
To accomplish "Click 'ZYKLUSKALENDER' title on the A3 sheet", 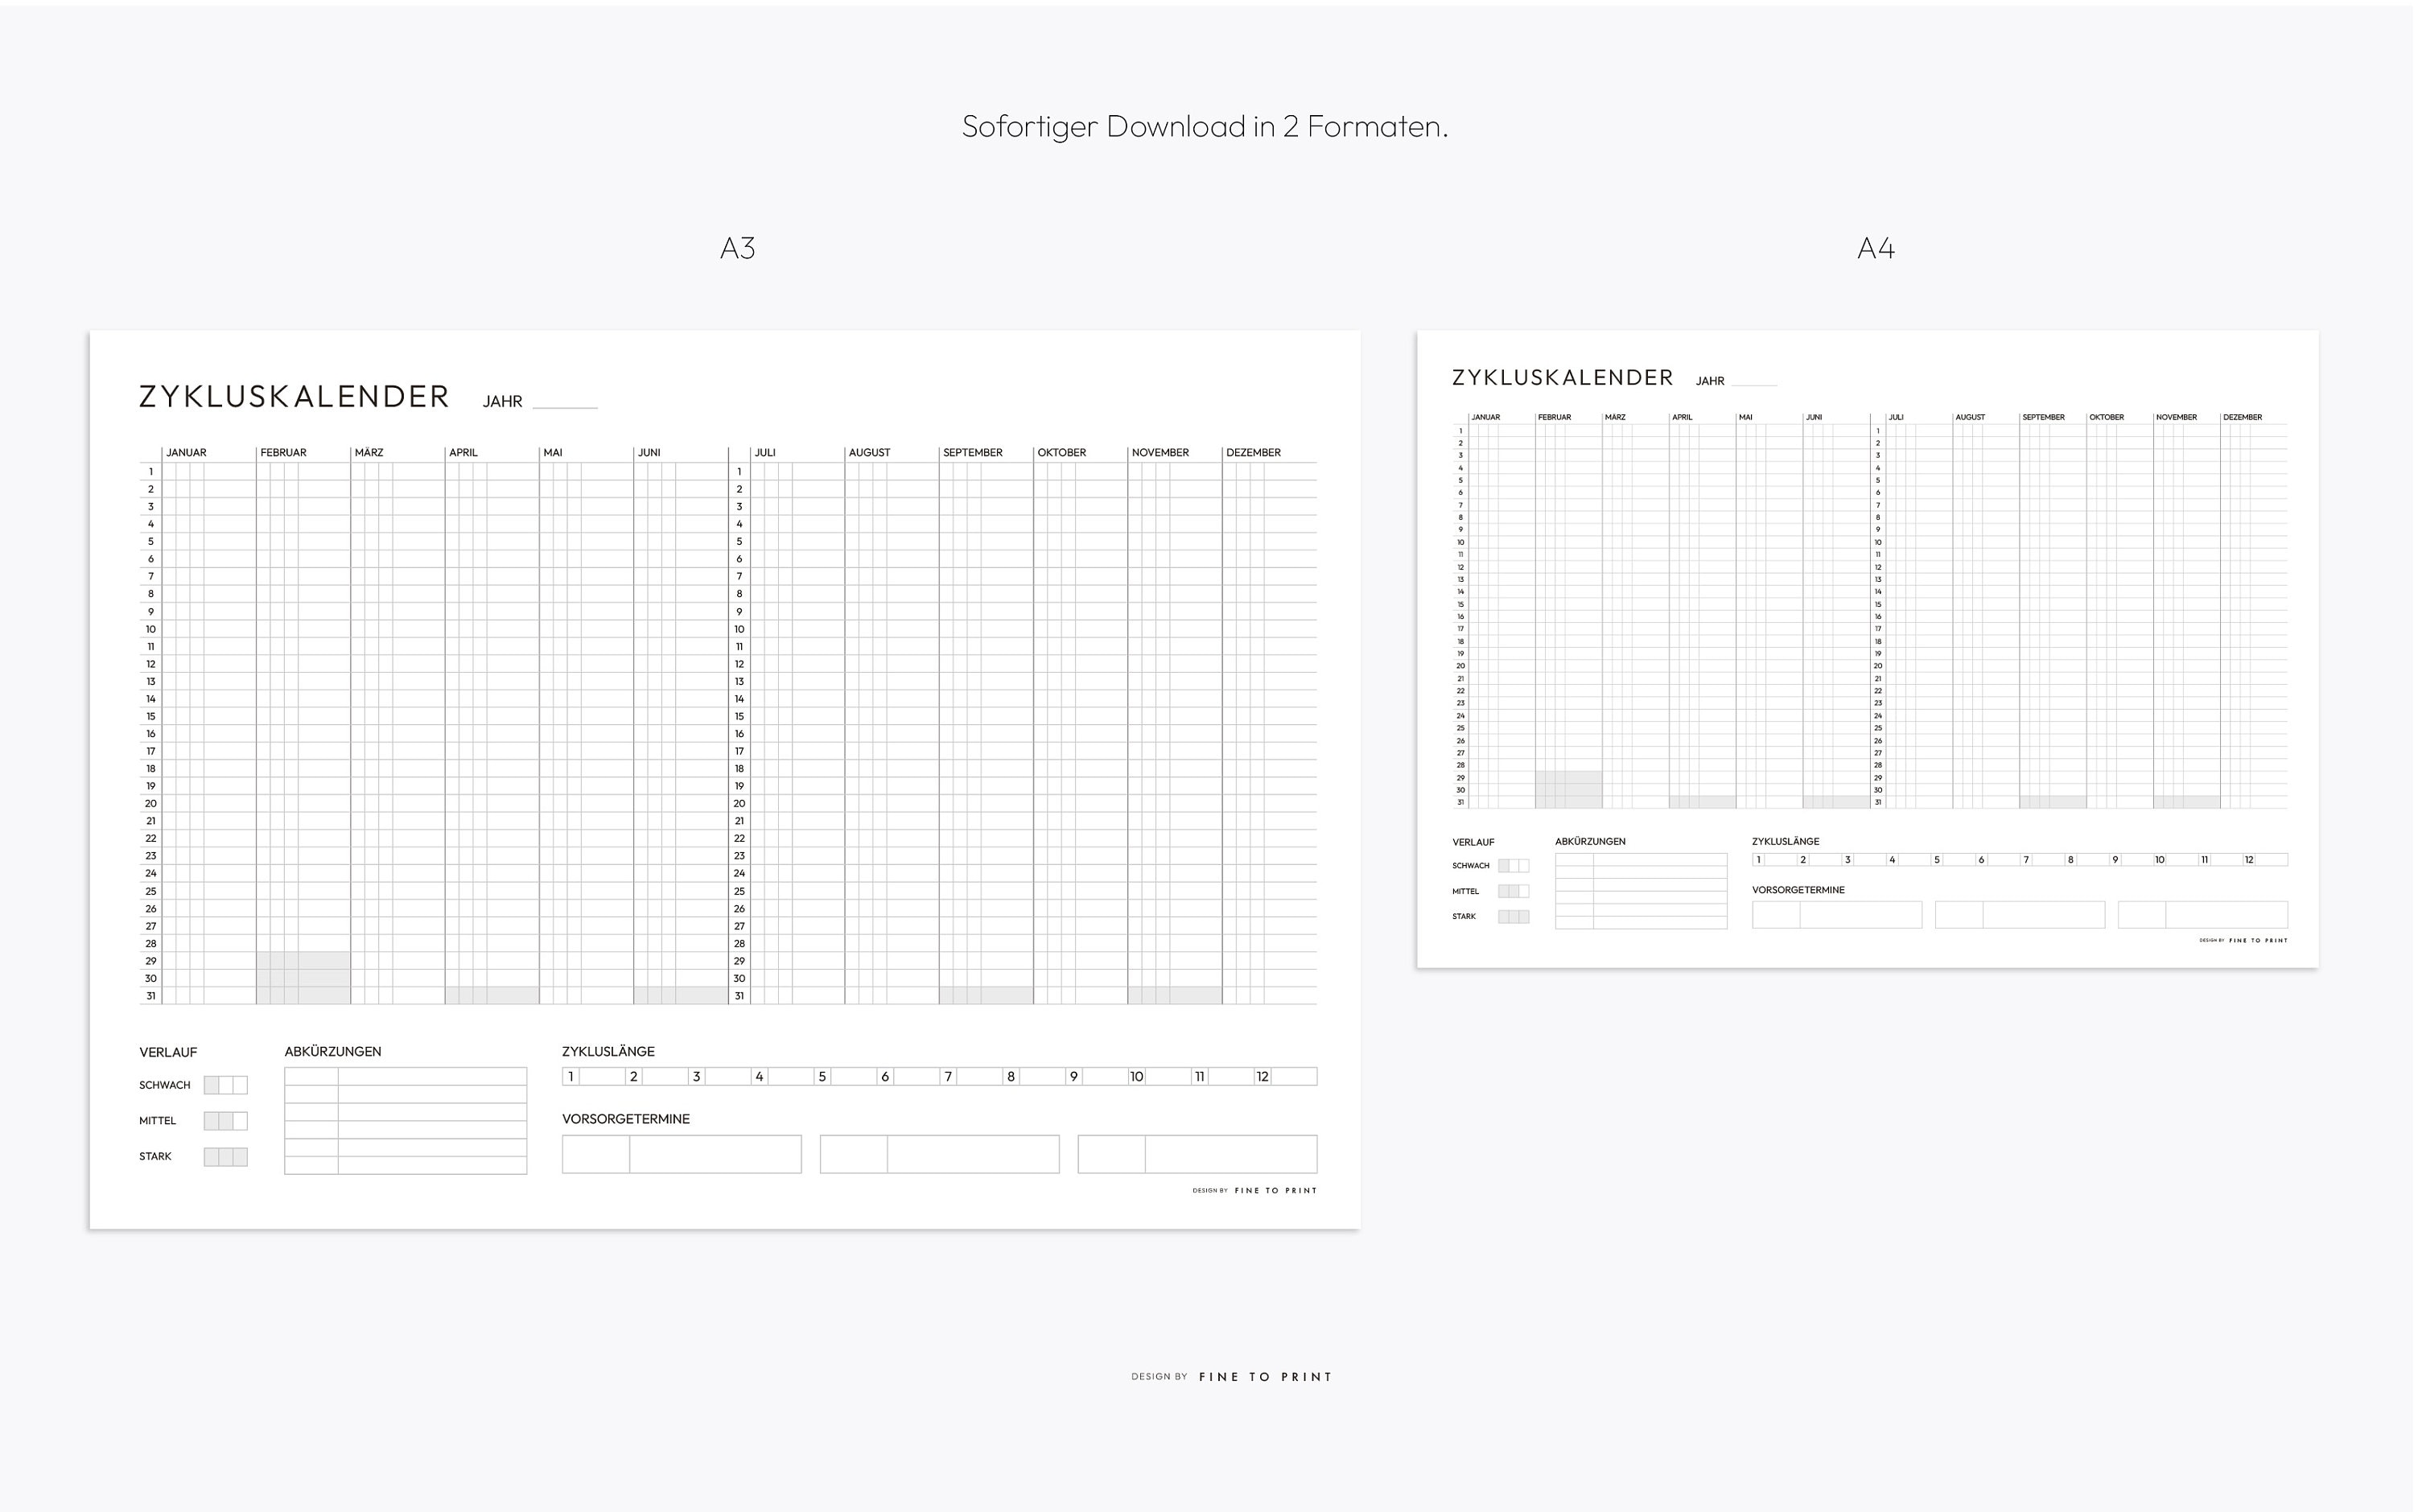I will pos(294,397).
